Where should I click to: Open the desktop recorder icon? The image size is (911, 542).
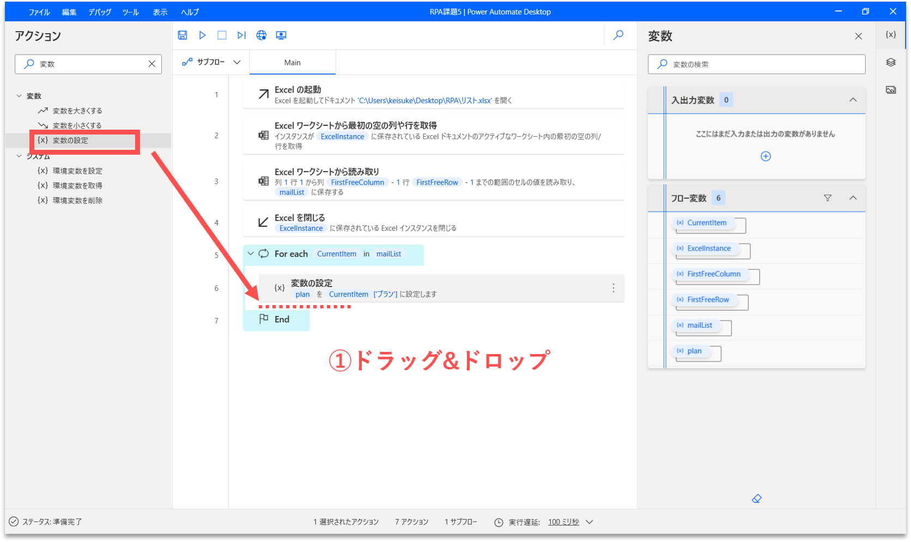coord(281,35)
